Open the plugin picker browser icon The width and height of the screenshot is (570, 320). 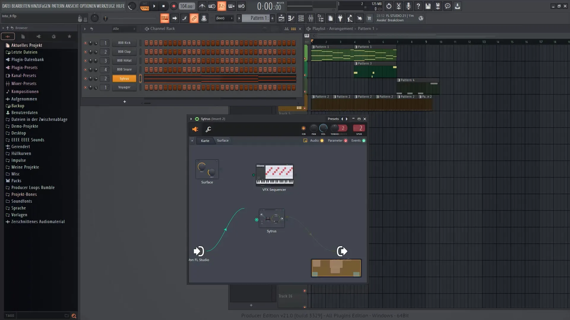pyautogui.click(x=340, y=18)
